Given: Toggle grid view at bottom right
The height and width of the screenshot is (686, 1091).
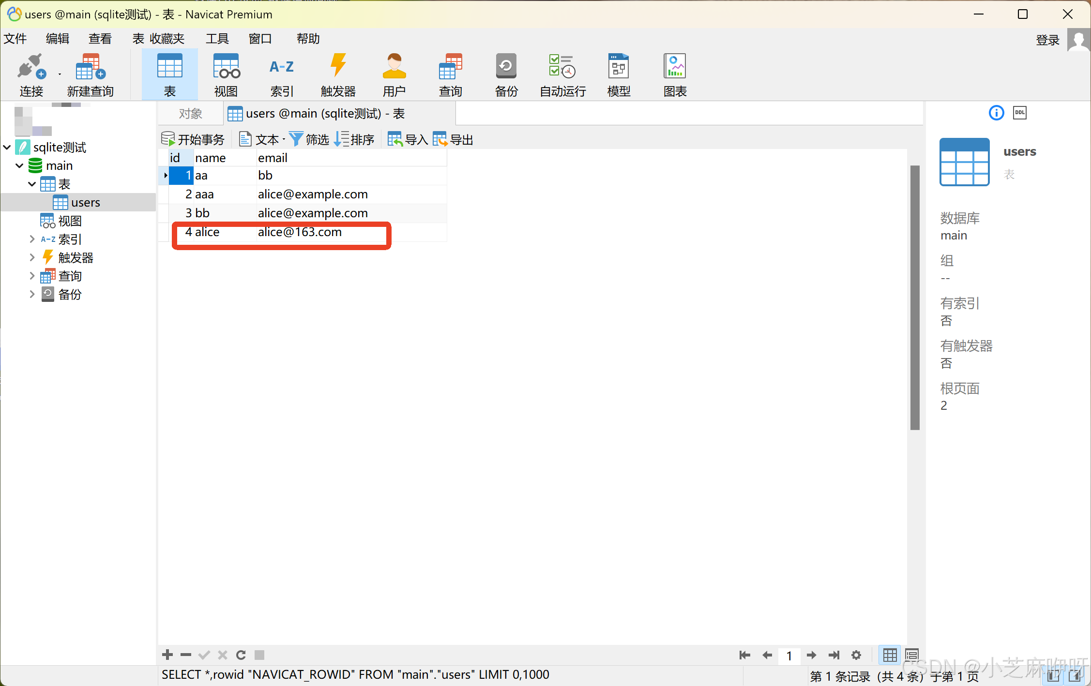Looking at the screenshot, I should 889,655.
